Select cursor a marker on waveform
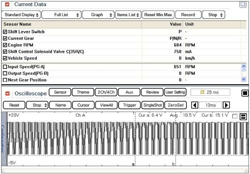250x174 pixels. [133, 164]
